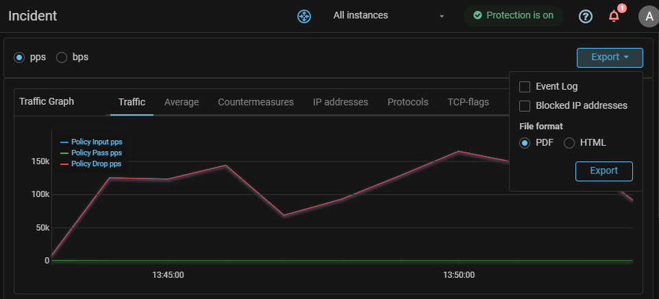Open the Countermeasures tab
Screen dimensions: 659x299
[x=256, y=102]
